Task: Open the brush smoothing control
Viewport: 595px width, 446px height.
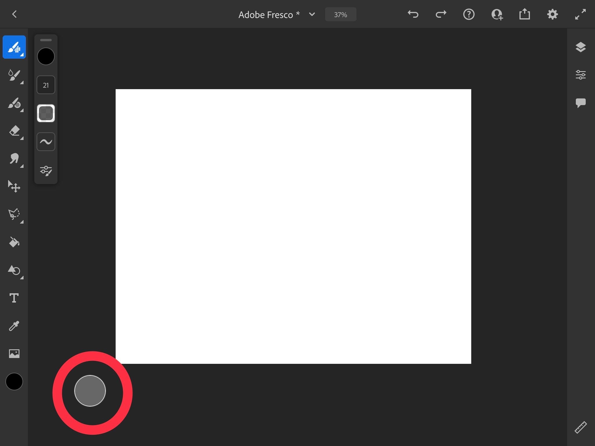Action: [x=46, y=142]
